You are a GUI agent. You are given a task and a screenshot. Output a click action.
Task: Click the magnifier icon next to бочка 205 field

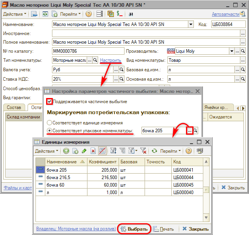point(195,130)
